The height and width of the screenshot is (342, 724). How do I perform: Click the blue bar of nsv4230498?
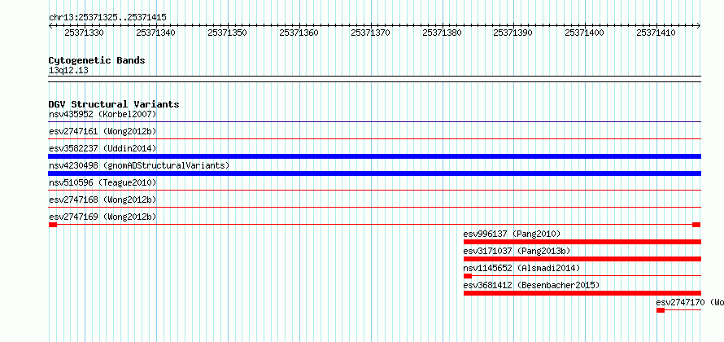(x=374, y=173)
